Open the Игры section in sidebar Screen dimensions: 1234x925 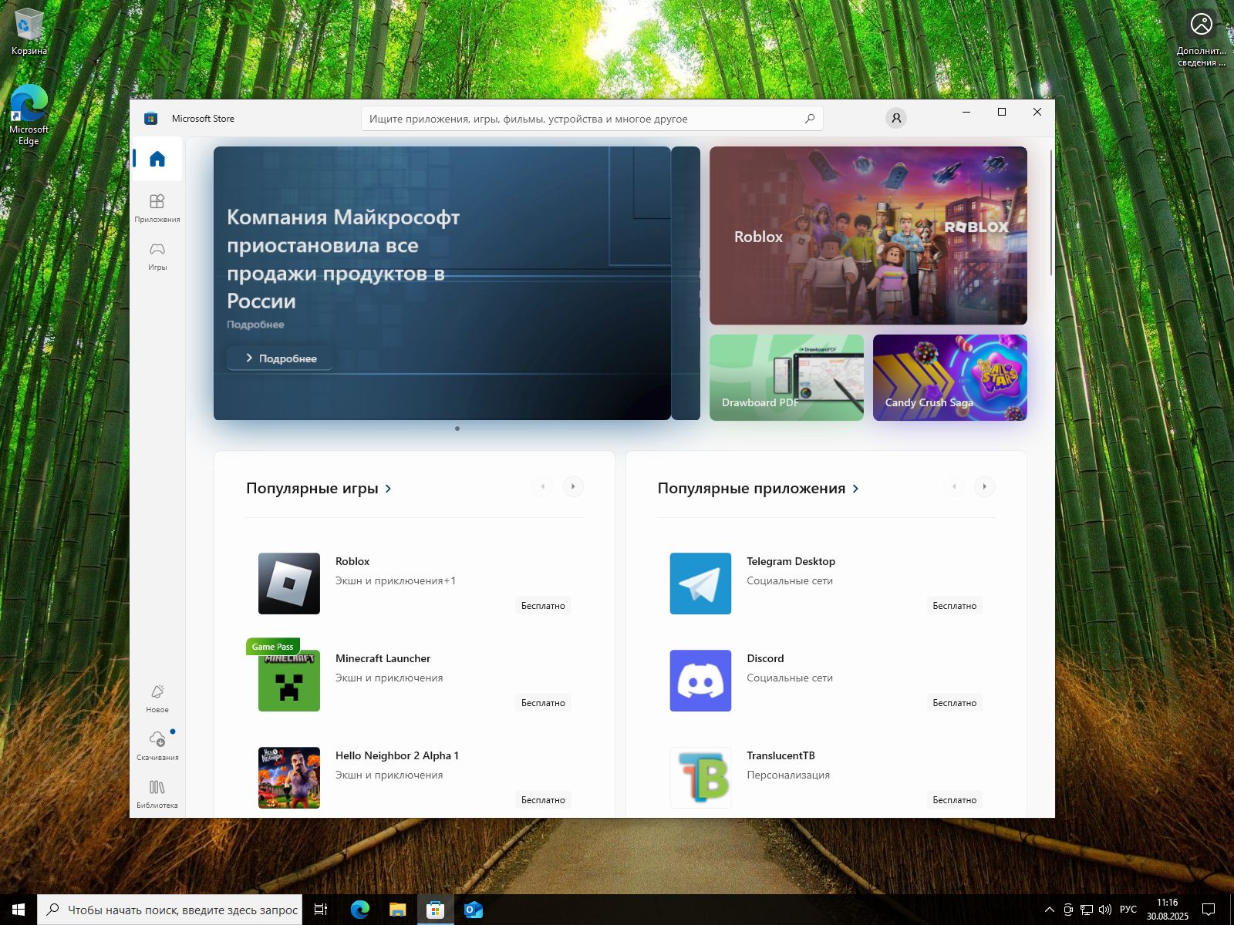(x=157, y=256)
